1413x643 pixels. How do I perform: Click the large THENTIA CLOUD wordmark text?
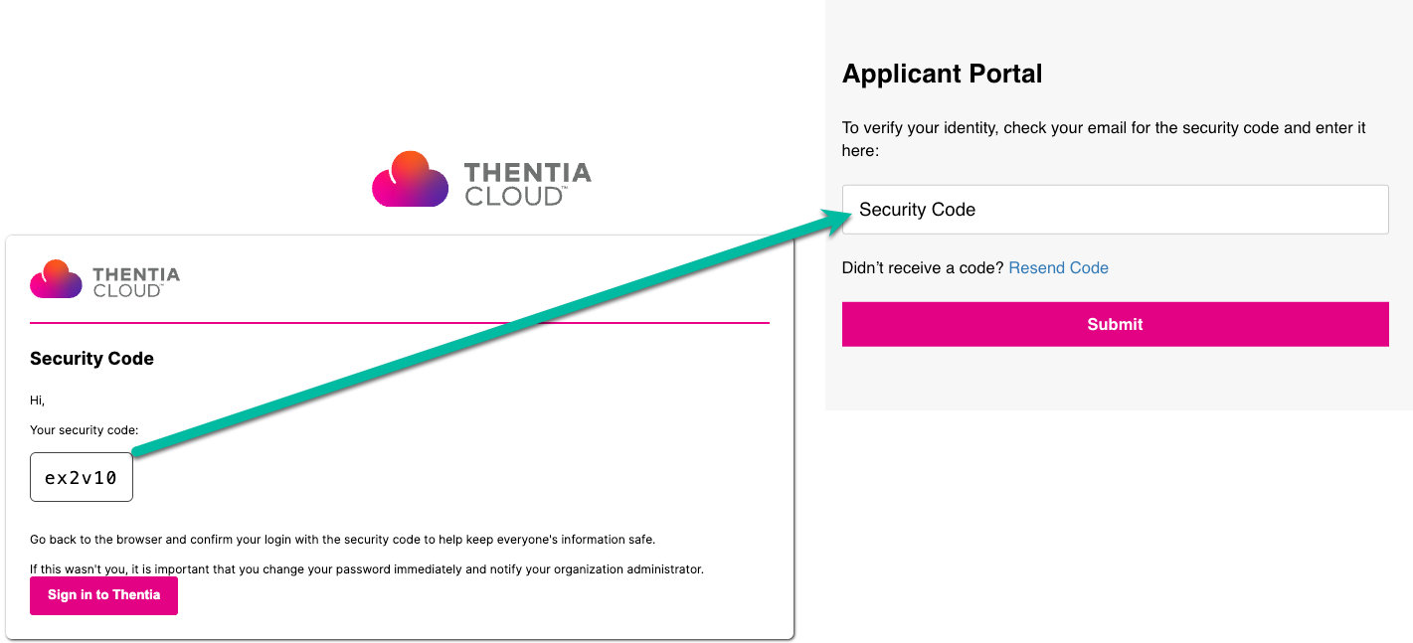point(528,184)
